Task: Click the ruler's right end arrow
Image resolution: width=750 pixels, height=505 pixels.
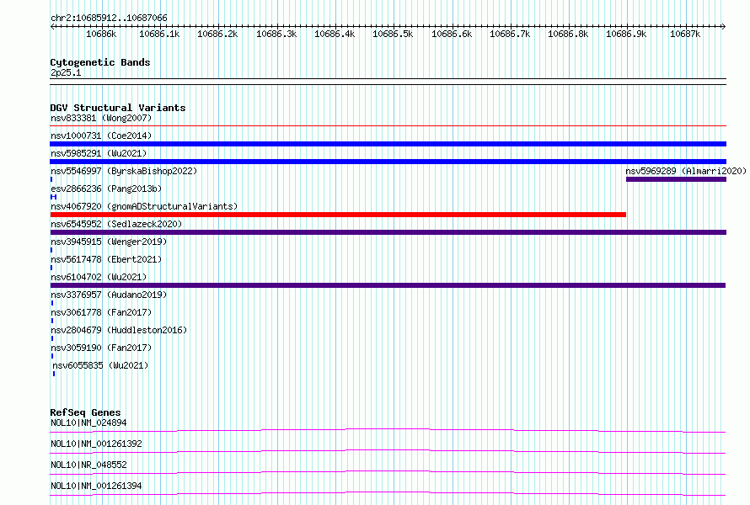Action: [724, 26]
